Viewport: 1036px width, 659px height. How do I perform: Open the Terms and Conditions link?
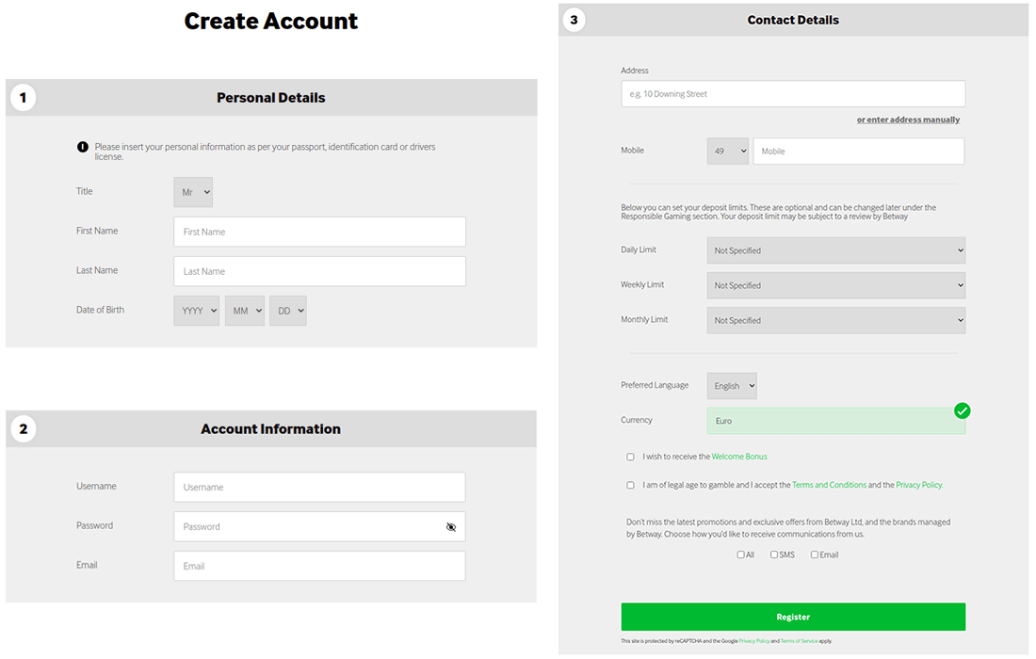[829, 486]
